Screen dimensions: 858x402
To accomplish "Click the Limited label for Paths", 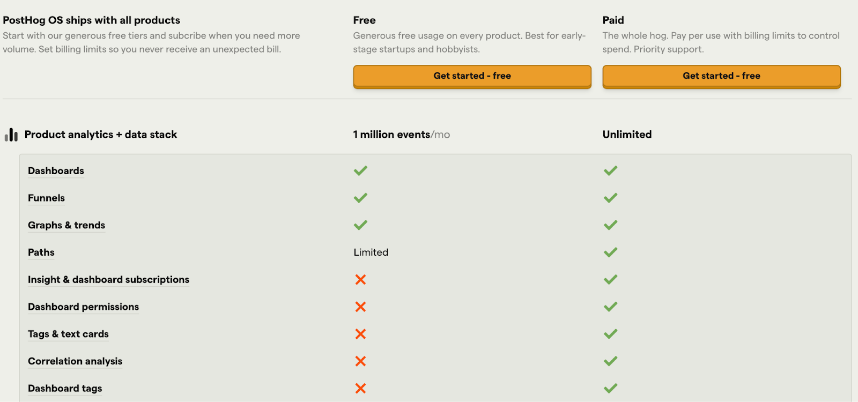I will [371, 252].
